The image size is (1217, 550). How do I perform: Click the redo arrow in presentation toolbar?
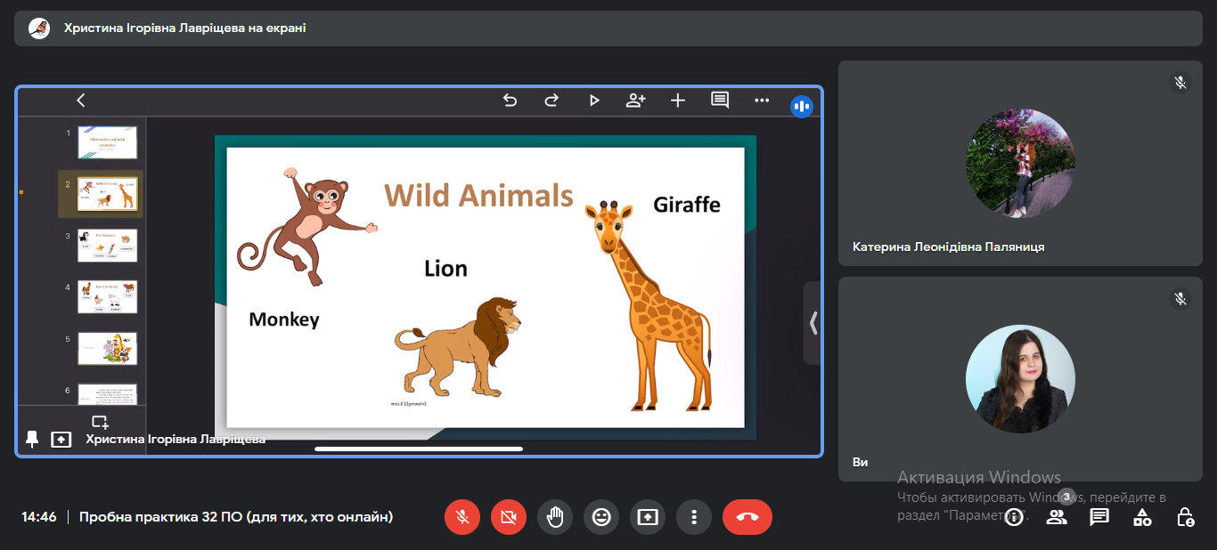(x=551, y=101)
